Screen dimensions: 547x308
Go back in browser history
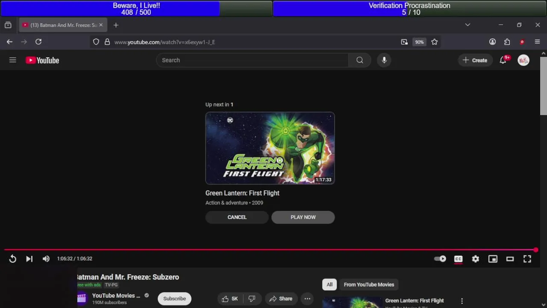pos(9,42)
